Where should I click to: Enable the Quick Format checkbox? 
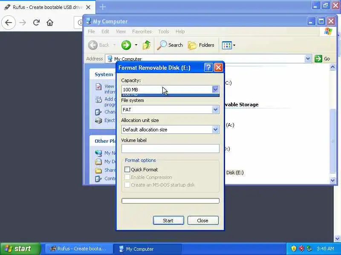point(127,169)
